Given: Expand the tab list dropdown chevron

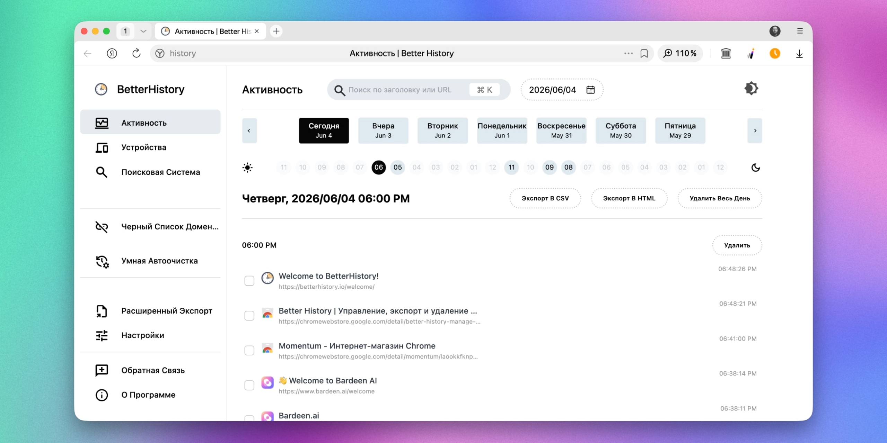Looking at the screenshot, I should (x=143, y=31).
